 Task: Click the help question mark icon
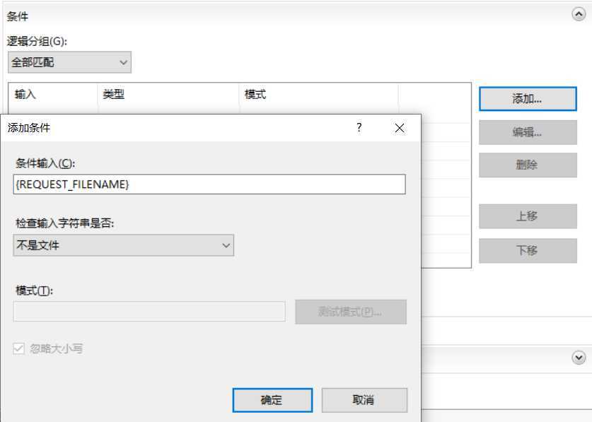tap(359, 128)
